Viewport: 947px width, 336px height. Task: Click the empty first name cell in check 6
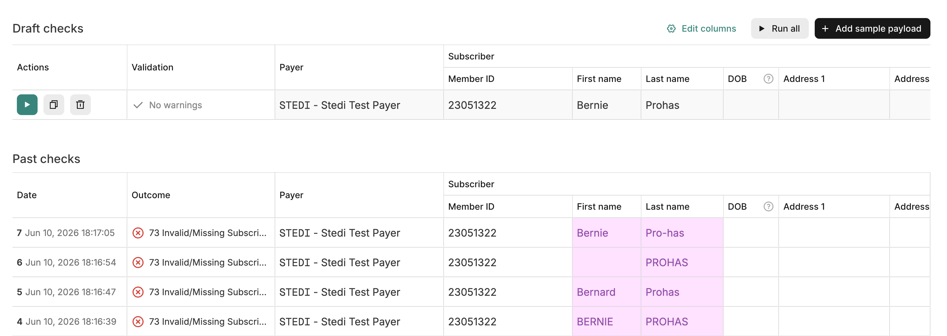pyautogui.click(x=607, y=262)
